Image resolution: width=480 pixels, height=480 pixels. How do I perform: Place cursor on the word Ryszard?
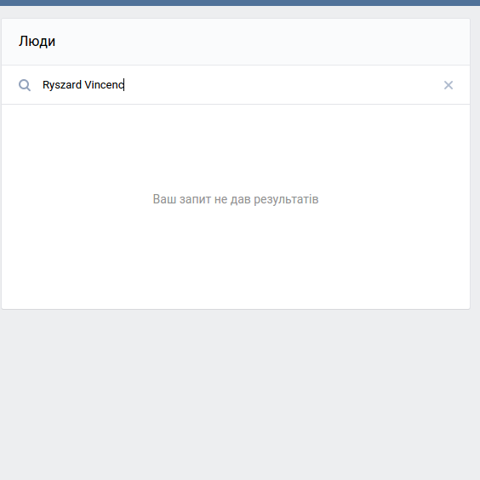pos(62,85)
